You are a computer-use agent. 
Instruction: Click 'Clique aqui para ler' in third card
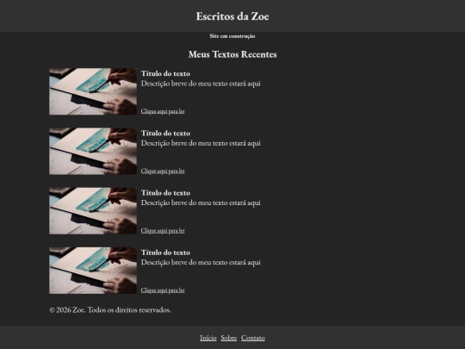(163, 231)
